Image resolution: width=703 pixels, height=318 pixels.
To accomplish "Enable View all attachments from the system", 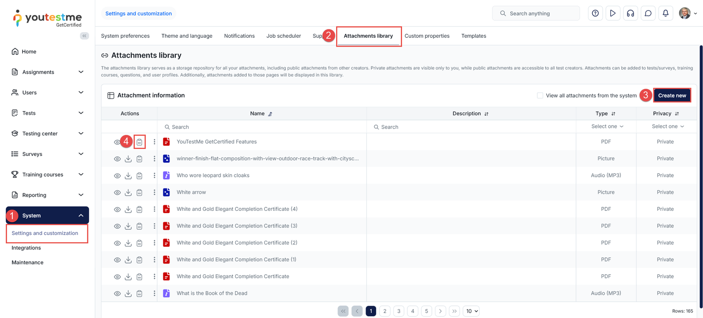I will coord(540,95).
